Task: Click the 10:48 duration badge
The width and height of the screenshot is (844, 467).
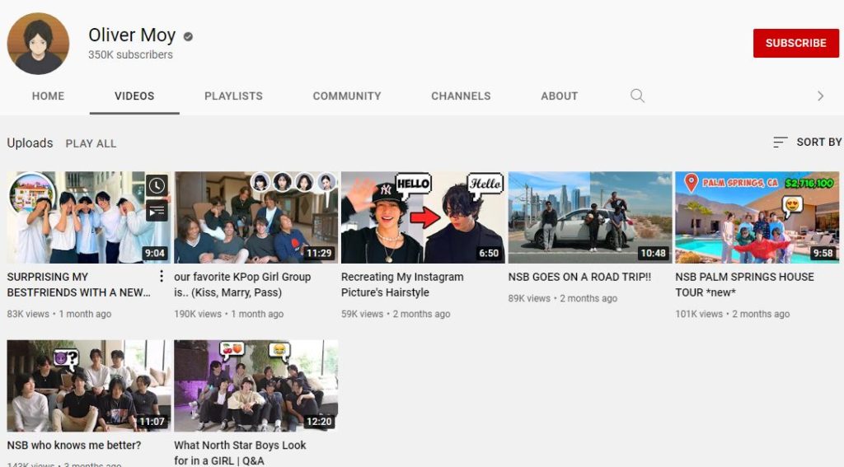Action: pyautogui.click(x=653, y=253)
